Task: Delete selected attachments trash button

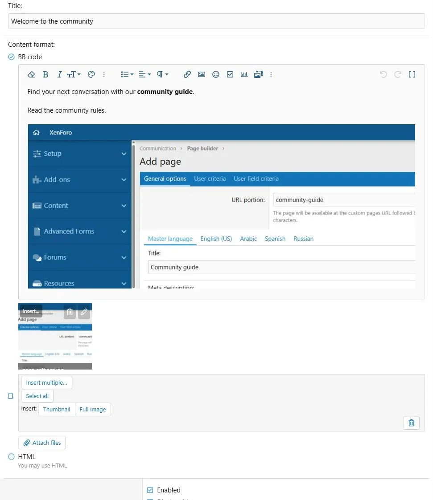Action: point(411,423)
